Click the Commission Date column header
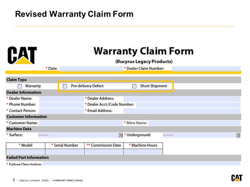The width and height of the screenshot is (250, 187). click(x=104, y=145)
